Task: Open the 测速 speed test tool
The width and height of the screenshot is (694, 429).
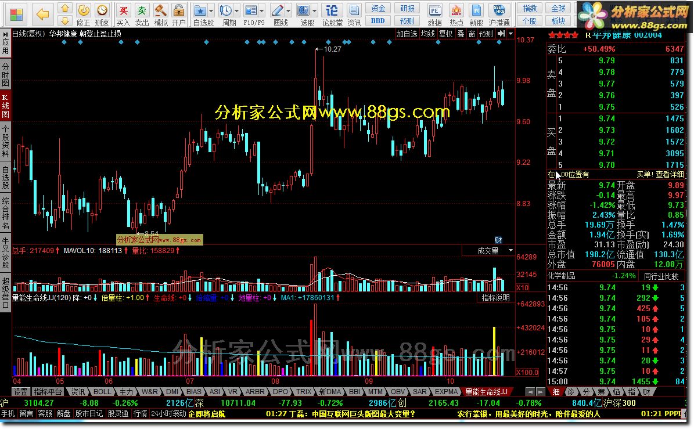Action: (x=102, y=15)
